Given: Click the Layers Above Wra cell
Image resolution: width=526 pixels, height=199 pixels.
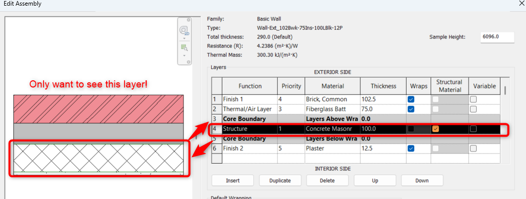Looking at the screenshot, I should pos(332,119).
